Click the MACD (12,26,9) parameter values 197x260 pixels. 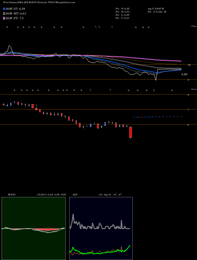[x=51, y=195]
